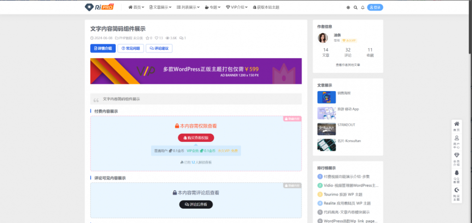Open the 名片-Konsultan article thumbnail

click(x=327, y=145)
